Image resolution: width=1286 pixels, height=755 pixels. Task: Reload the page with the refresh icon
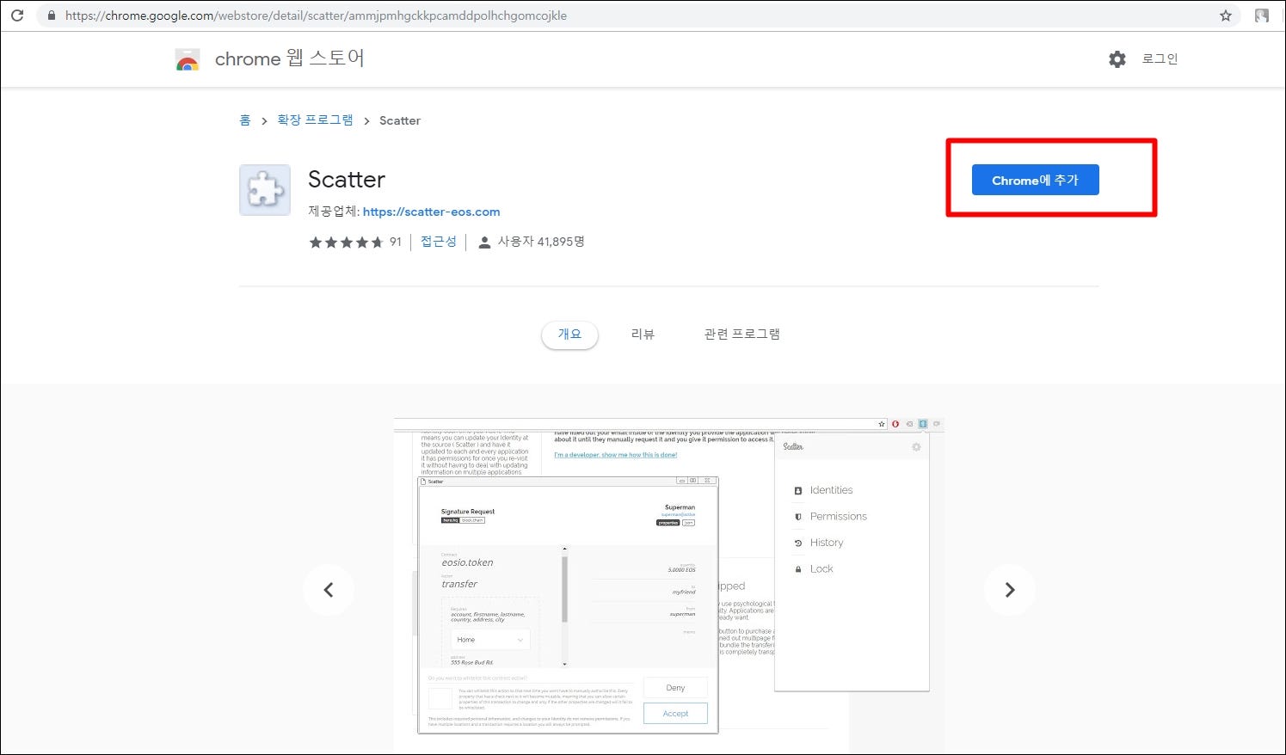point(17,15)
